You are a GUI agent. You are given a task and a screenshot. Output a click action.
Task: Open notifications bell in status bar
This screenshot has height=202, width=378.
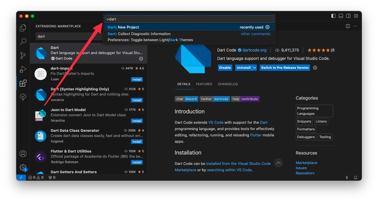(x=356, y=178)
